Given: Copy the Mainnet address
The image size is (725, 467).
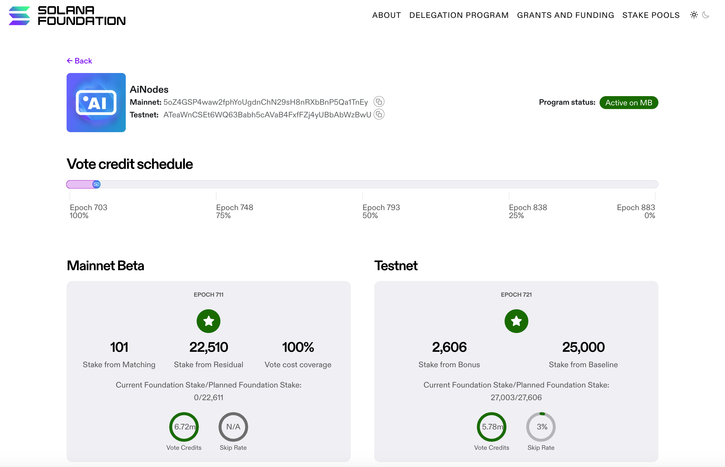Looking at the screenshot, I should pyautogui.click(x=379, y=102).
